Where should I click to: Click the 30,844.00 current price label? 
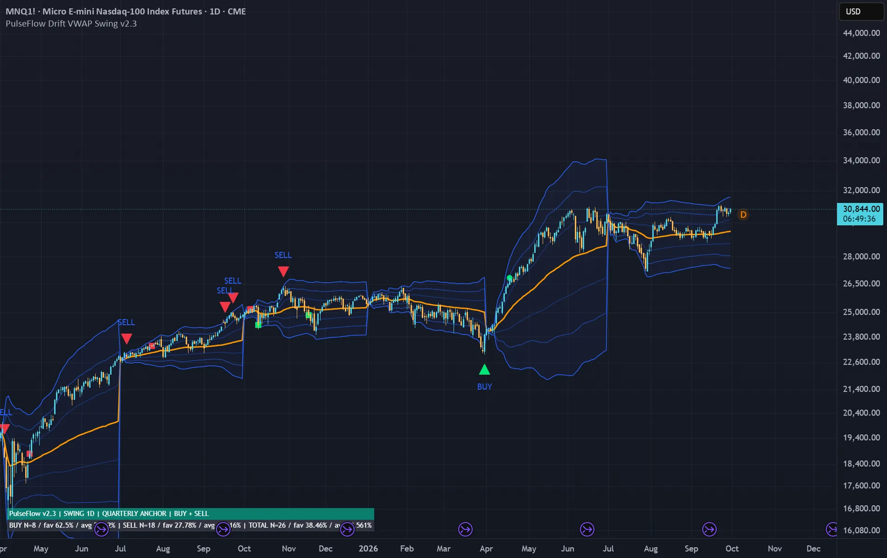click(x=861, y=209)
